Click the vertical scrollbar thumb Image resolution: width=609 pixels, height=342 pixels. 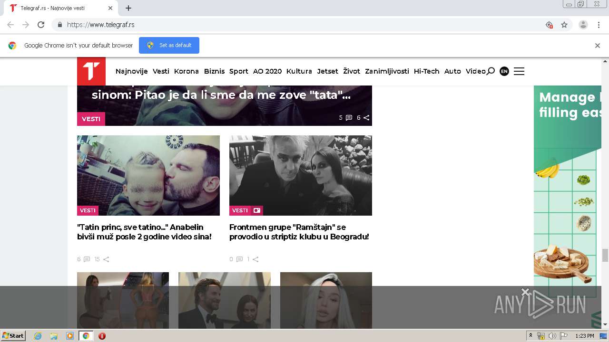click(x=605, y=255)
